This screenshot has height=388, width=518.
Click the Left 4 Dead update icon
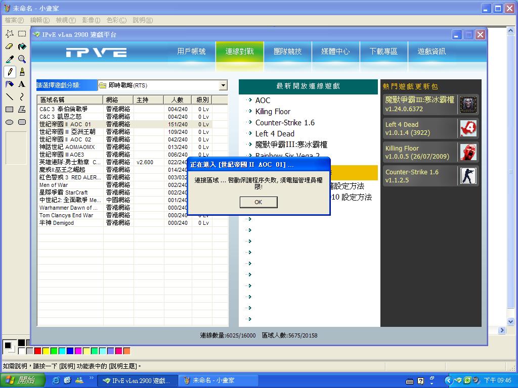pos(468,128)
